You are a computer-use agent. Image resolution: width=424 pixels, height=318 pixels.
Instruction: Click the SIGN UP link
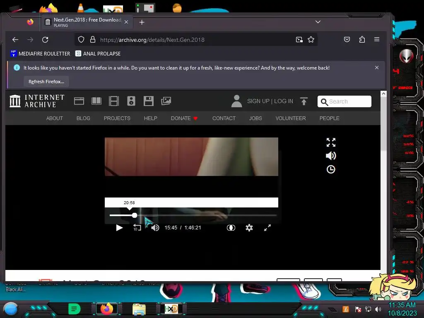coord(258,101)
